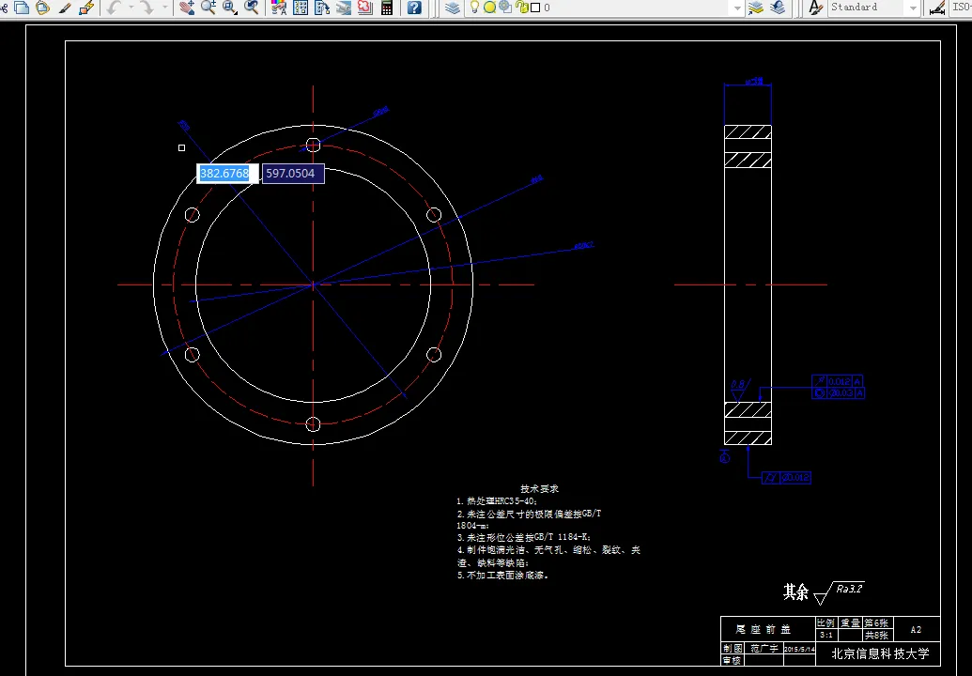Activate the Pan hand tool
972x676 pixels.
click(187, 8)
